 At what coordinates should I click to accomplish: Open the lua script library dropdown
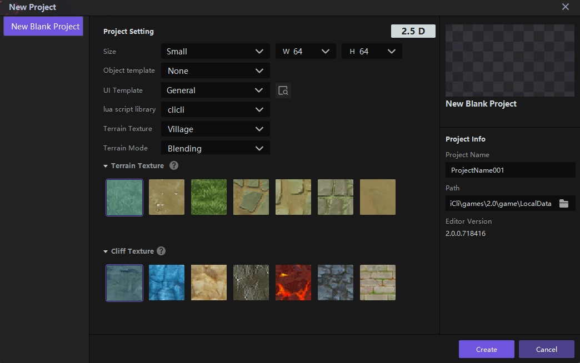(215, 110)
